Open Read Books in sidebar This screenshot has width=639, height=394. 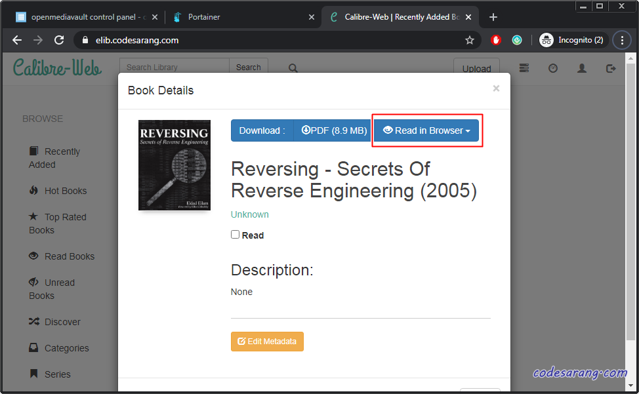pos(62,256)
